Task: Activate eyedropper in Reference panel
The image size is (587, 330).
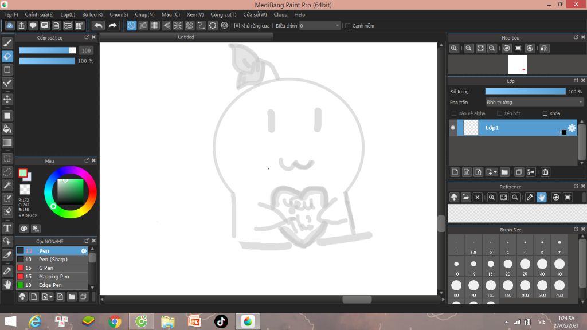Action: point(529,197)
